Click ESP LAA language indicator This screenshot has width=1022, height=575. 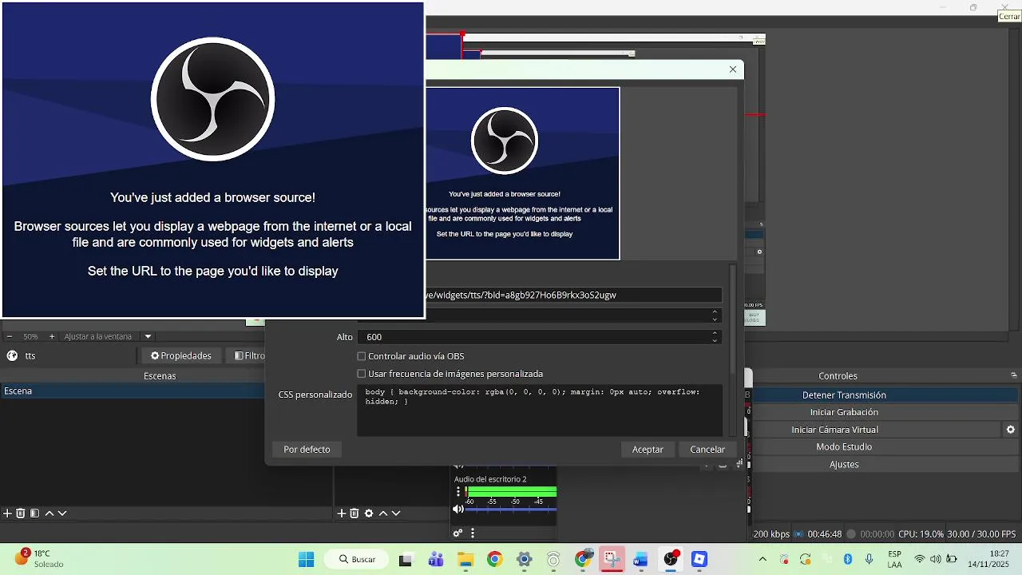tap(894, 559)
